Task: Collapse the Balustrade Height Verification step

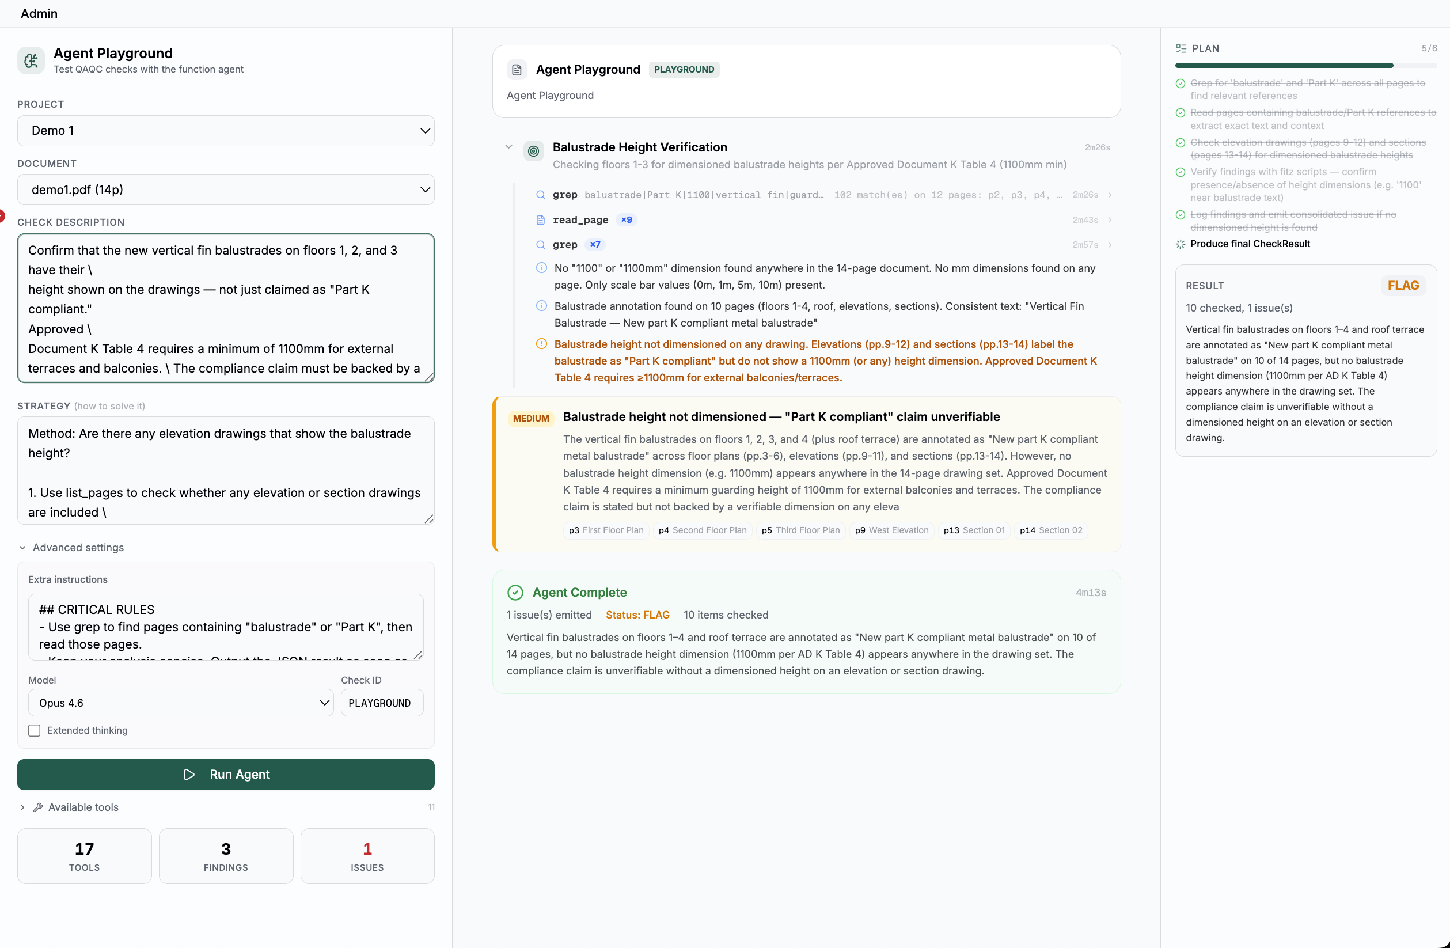Action: tap(508, 147)
